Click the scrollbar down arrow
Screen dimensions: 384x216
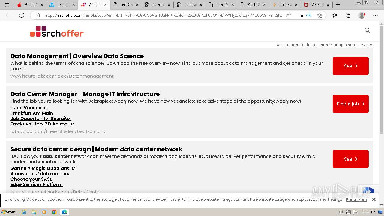point(382,205)
